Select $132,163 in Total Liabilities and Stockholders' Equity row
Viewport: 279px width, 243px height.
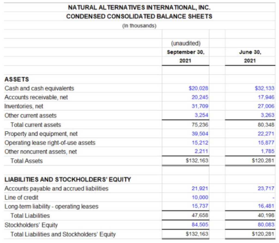tap(197, 234)
